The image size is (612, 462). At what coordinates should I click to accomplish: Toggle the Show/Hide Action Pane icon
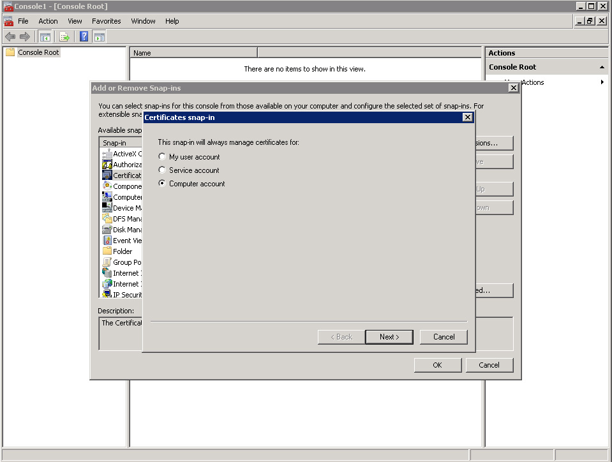click(x=100, y=36)
